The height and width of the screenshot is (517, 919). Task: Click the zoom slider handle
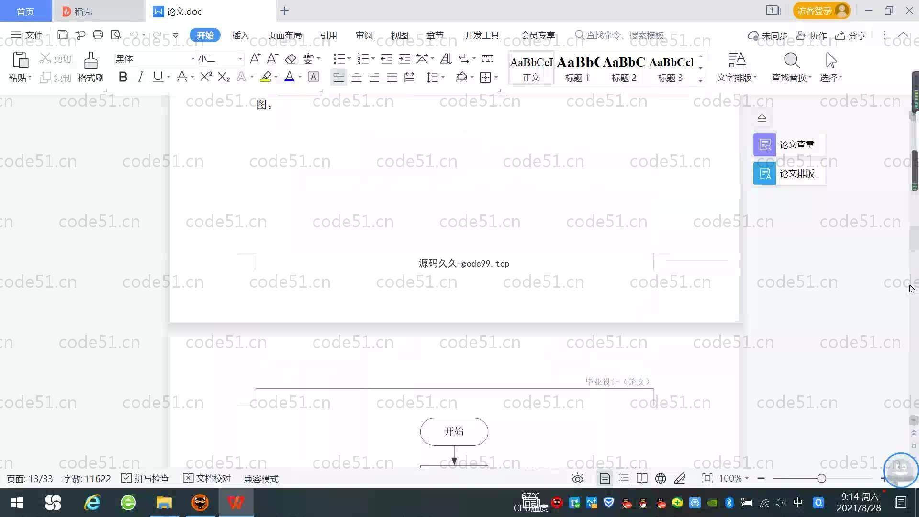[821, 478]
